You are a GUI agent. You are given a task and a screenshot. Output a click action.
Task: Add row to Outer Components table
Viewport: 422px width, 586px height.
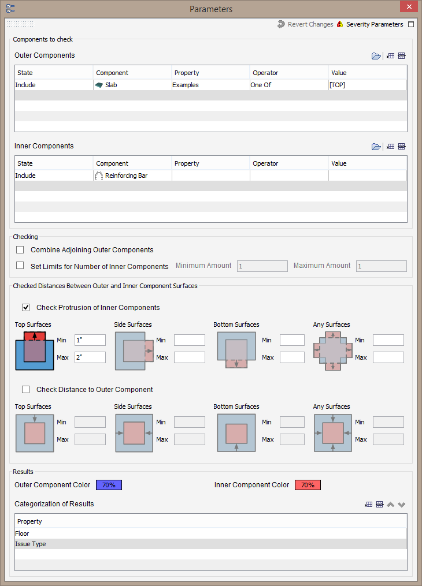tap(390, 56)
